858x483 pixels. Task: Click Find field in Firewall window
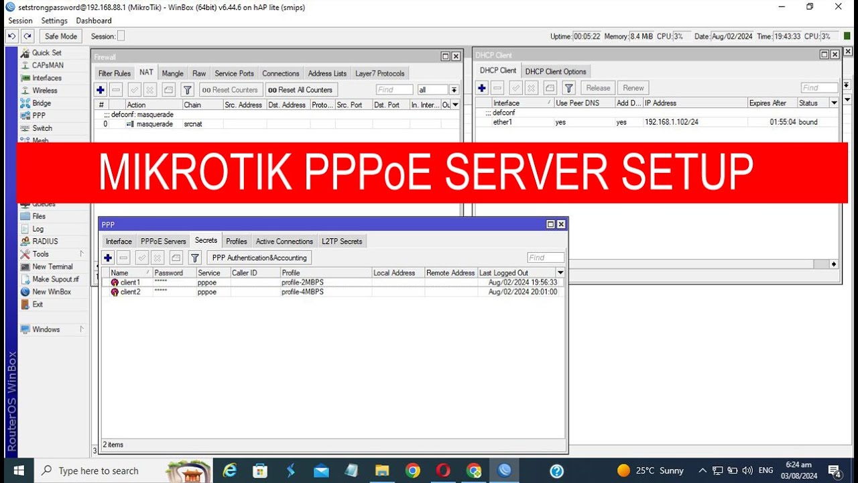point(394,90)
